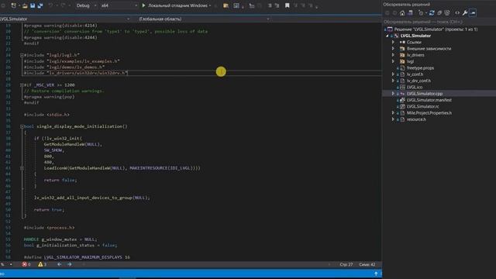The height and width of the screenshot is (279, 496).
Task: Click the Switch Views icon in Solution Explorer
Action: pos(410,13)
